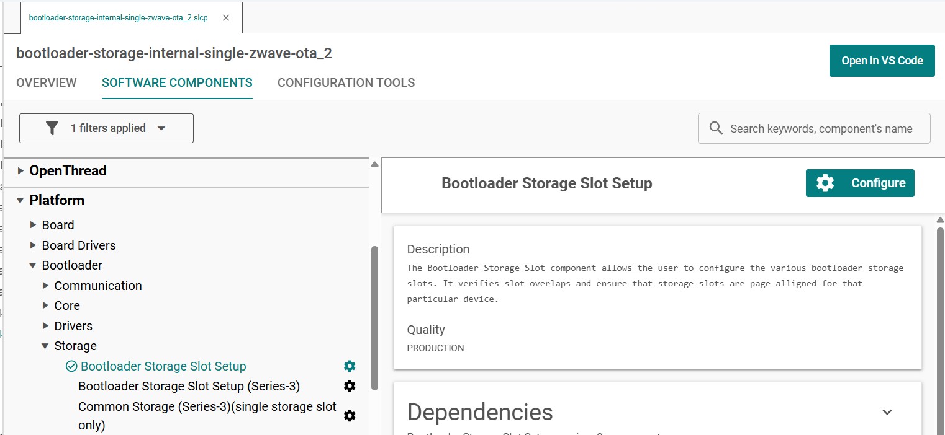
Task: Click the details panel scroll-up arrow
Action: [x=940, y=220]
